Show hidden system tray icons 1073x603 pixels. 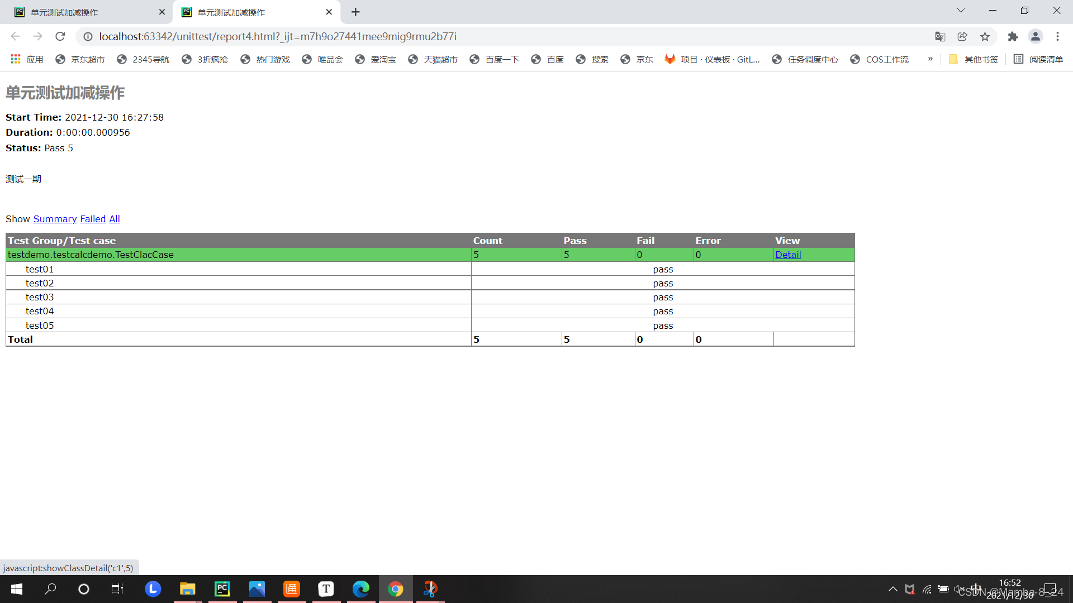pyautogui.click(x=892, y=589)
